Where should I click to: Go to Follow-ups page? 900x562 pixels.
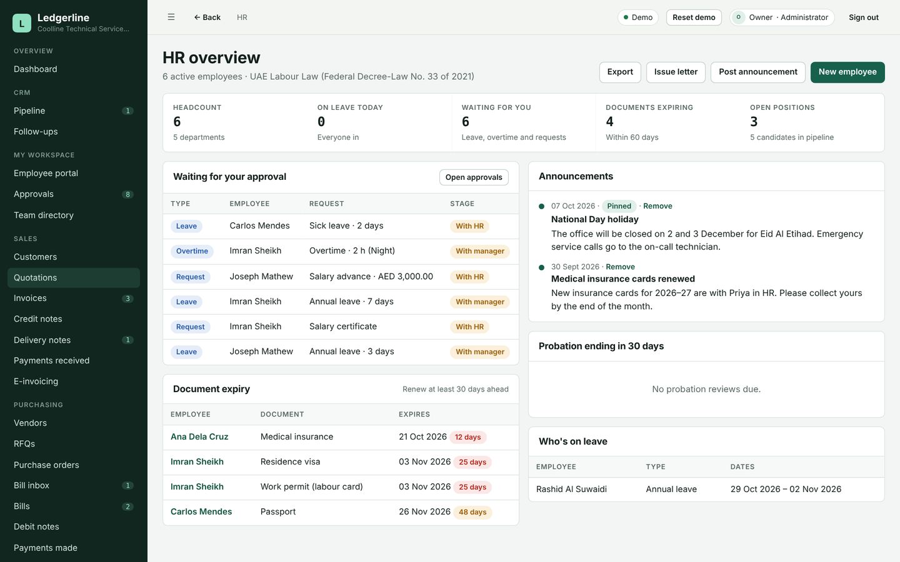click(74, 132)
